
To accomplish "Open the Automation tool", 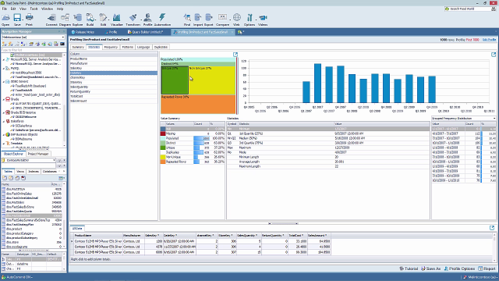I will (x=162, y=20).
